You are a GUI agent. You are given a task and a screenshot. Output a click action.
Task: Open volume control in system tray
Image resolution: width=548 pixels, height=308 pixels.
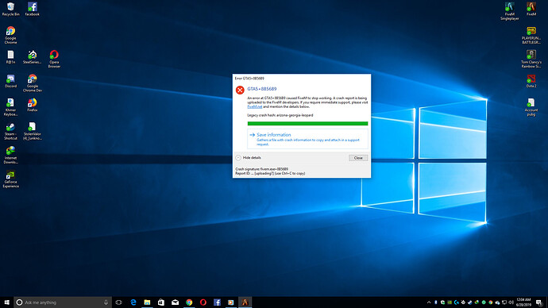click(511, 302)
